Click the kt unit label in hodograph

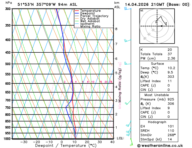(x=142, y=11)
